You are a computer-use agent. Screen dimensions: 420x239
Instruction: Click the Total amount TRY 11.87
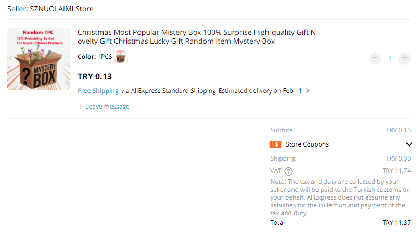pos(396,223)
